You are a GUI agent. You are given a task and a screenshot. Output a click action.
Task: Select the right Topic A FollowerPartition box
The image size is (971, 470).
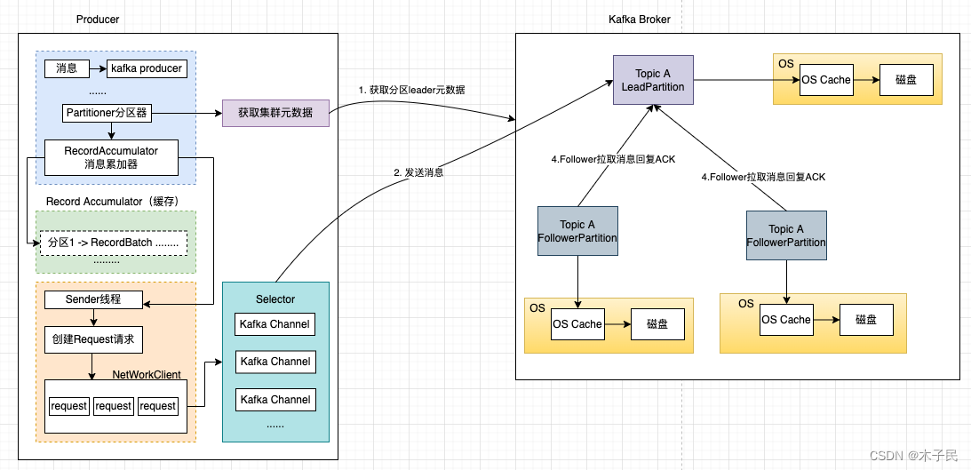tap(786, 235)
